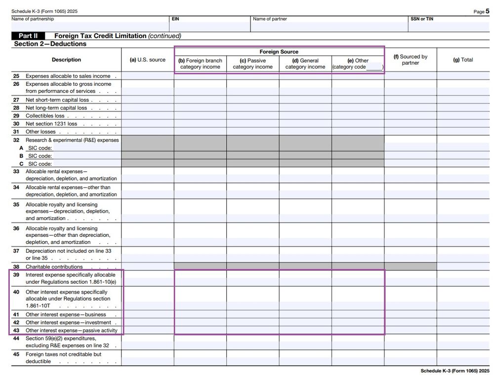Click the Name of partnership field
The width and height of the screenshot is (493, 376).
point(89,27)
